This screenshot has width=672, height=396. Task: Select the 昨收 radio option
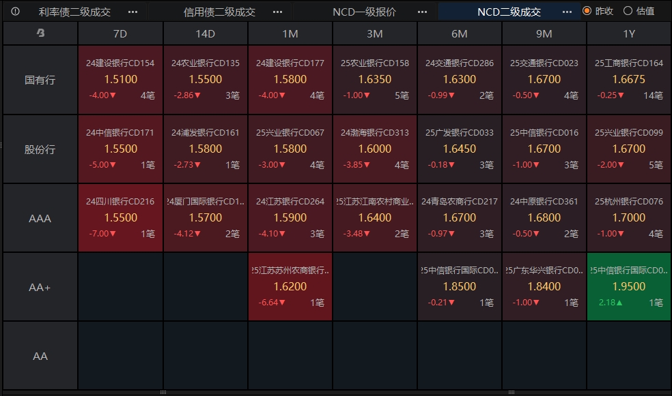[598, 11]
